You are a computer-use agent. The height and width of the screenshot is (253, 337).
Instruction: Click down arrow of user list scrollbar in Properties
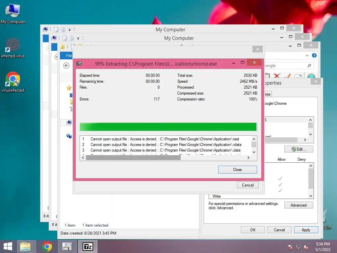point(310,134)
